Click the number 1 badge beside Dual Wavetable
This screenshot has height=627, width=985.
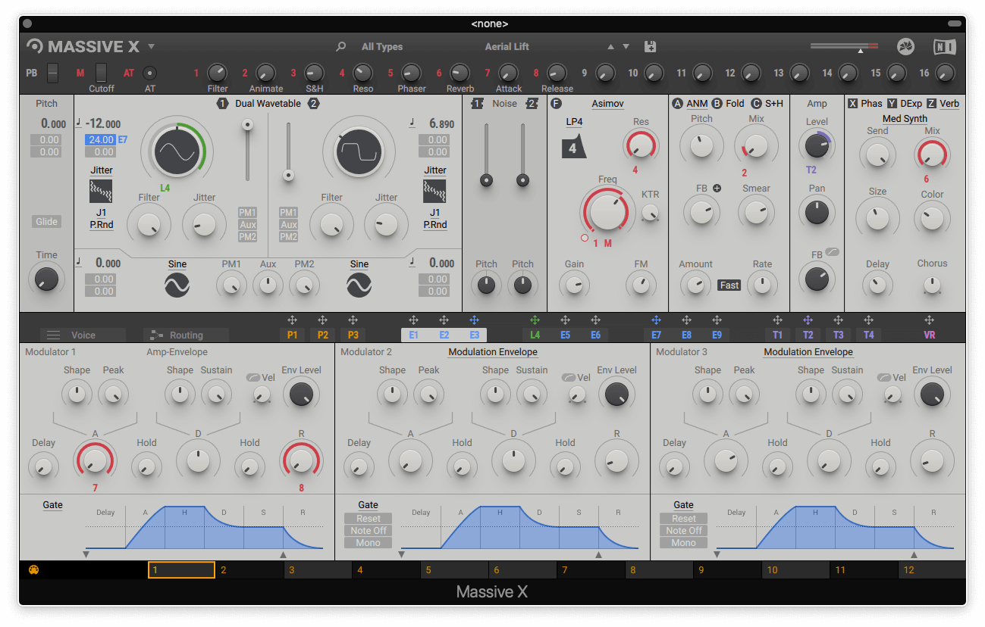pyautogui.click(x=222, y=104)
